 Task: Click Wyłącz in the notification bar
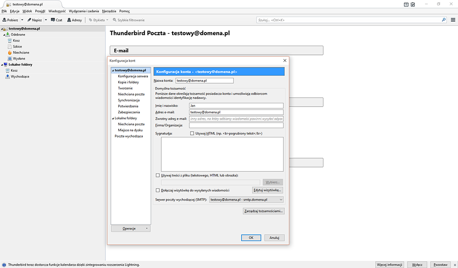[x=417, y=265]
